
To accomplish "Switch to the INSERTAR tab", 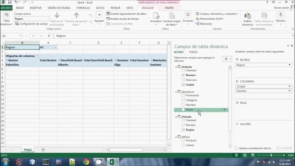I will 35,8.
